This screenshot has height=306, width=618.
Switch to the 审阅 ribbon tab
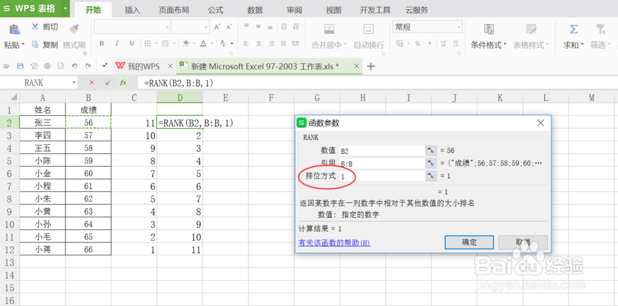coord(294,10)
